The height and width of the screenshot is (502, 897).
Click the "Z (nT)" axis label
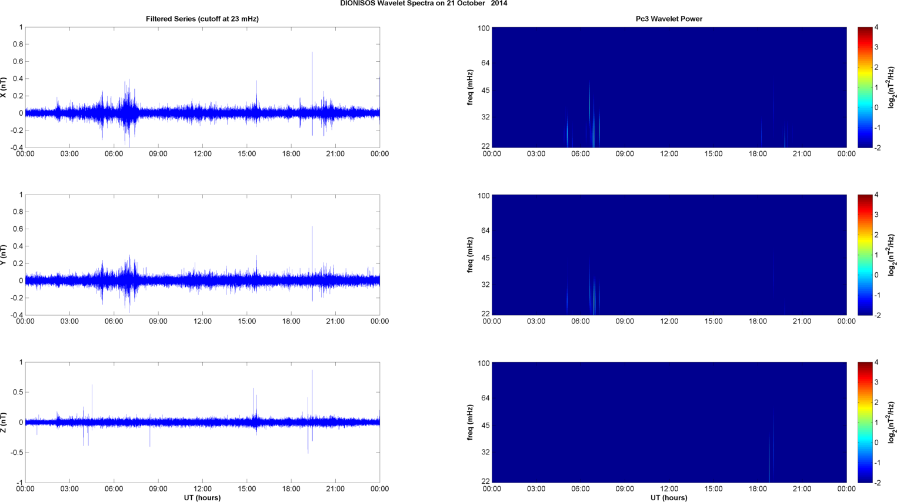coord(4,423)
